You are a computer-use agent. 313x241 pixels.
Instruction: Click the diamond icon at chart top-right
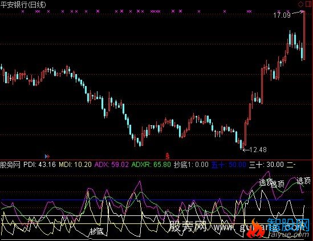300,4
